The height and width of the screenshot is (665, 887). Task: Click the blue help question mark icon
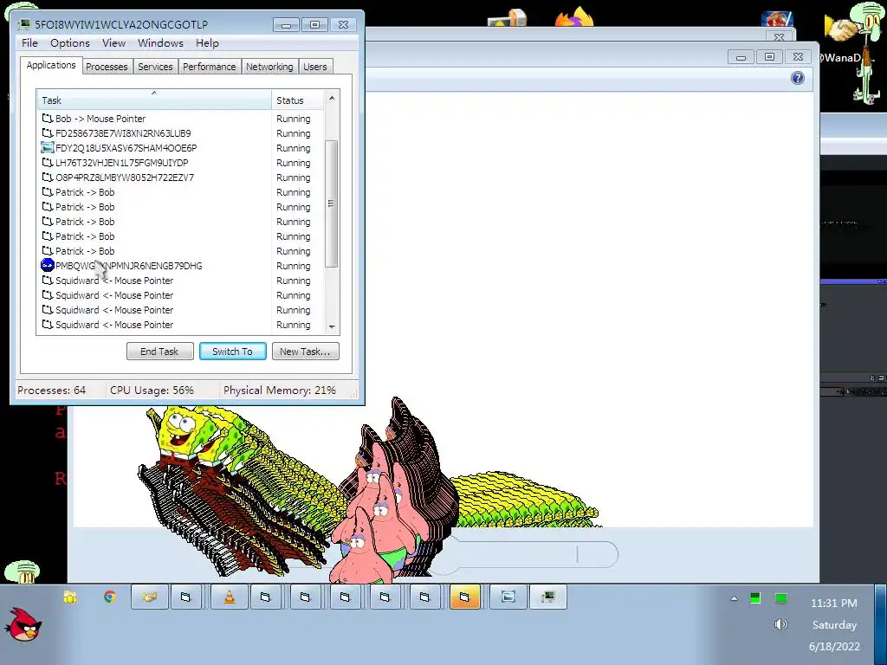pos(798,78)
